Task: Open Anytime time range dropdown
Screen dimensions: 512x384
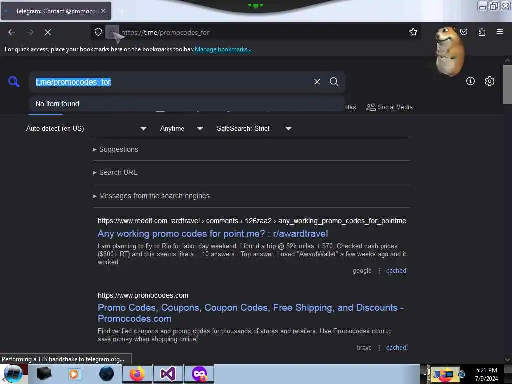Action: (181, 128)
